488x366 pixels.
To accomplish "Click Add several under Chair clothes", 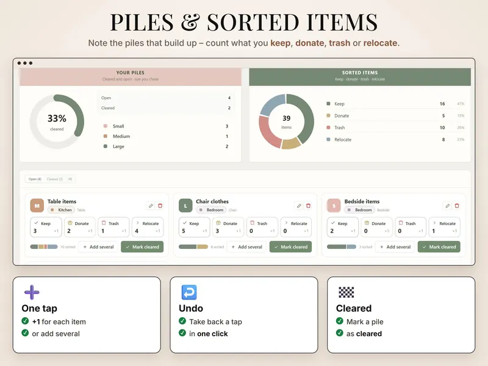I will point(247,247).
